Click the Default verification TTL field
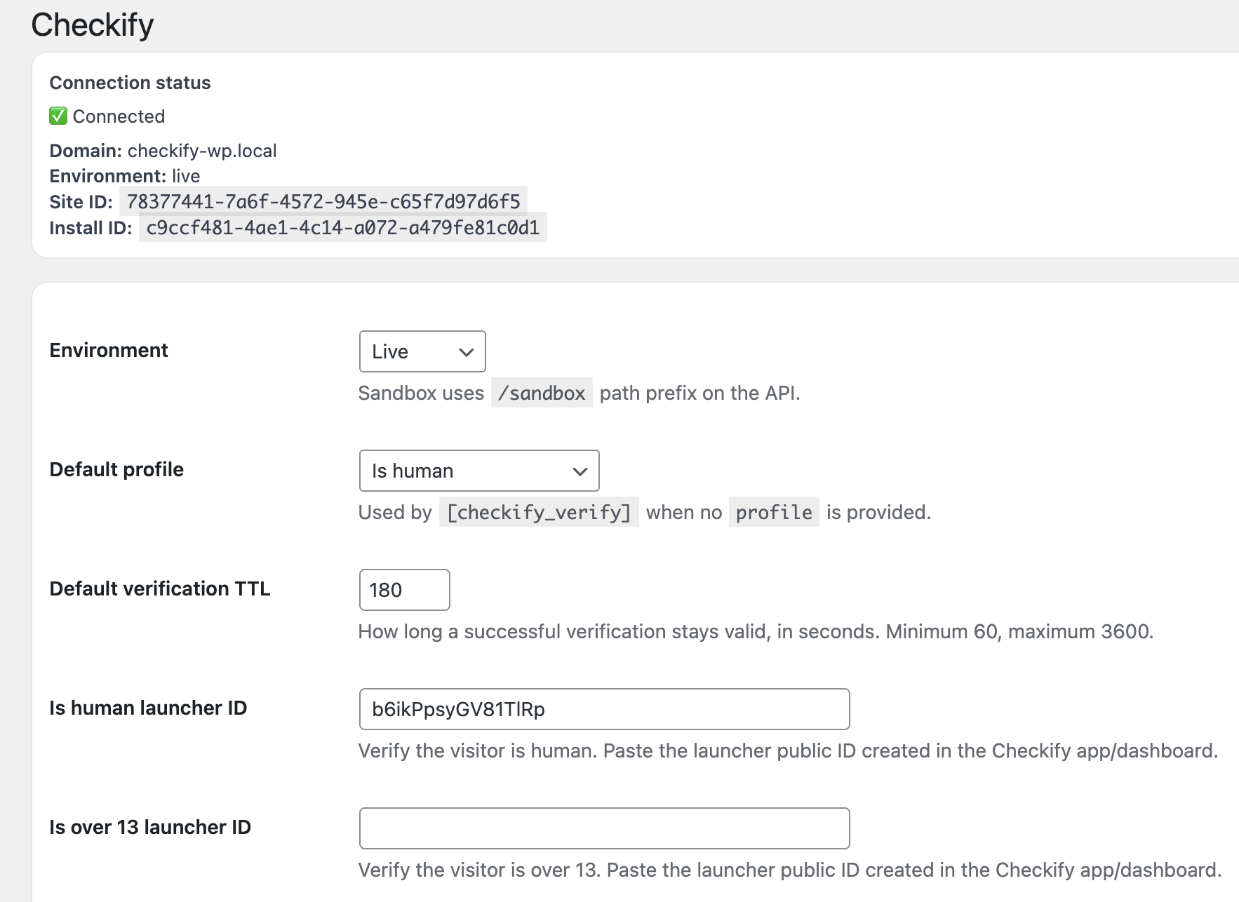Screen dimensions: 1239x902 pyautogui.click(x=404, y=590)
